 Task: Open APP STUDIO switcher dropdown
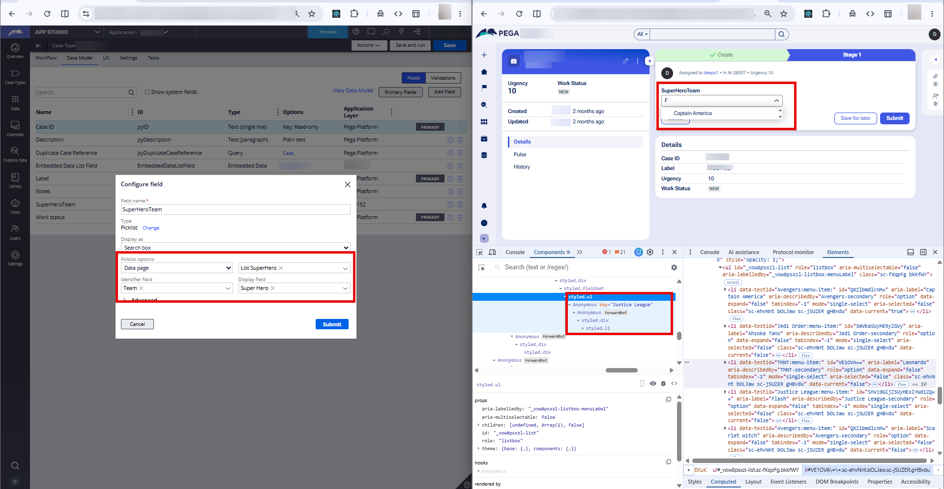[x=97, y=32]
